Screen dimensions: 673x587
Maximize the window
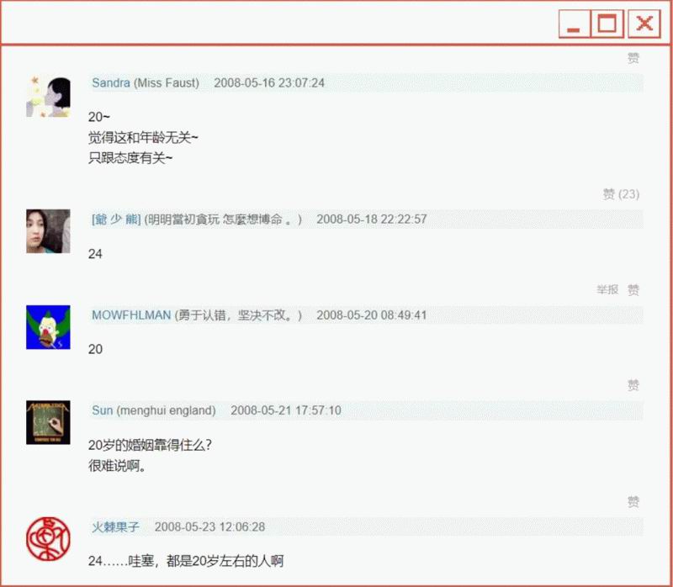607,24
